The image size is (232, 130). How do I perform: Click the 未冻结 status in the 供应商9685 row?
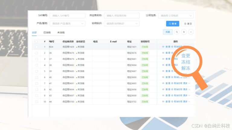click(x=80, y=71)
